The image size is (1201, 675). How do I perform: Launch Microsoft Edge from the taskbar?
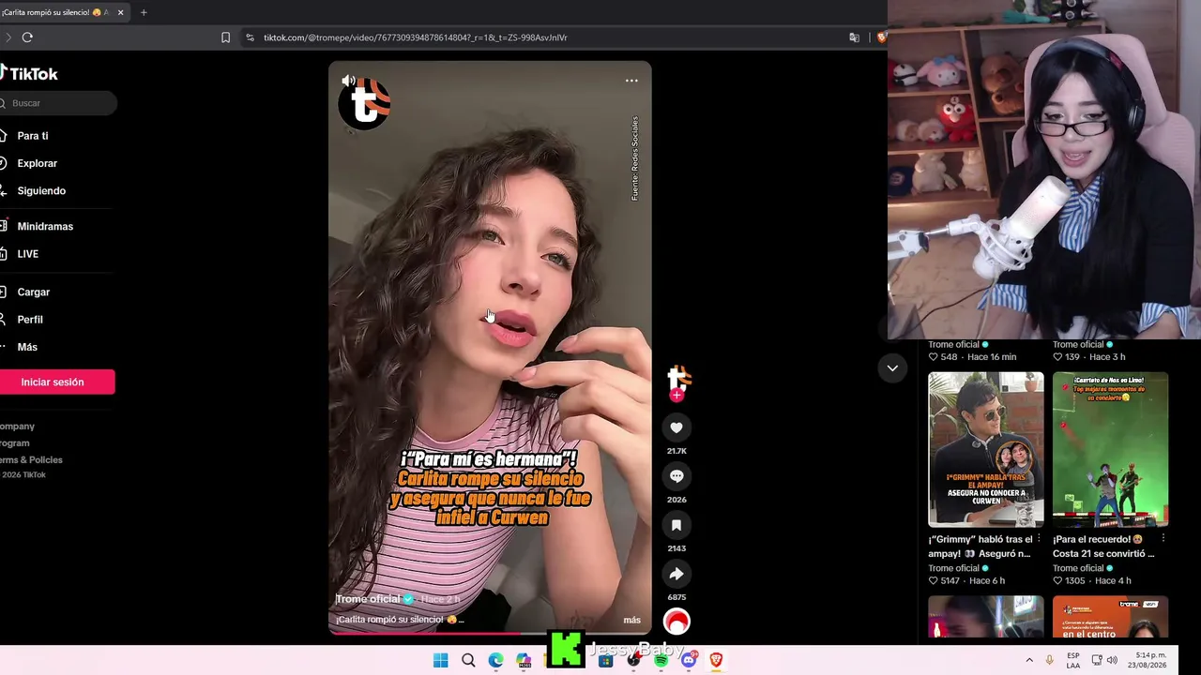(x=495, y=660)
